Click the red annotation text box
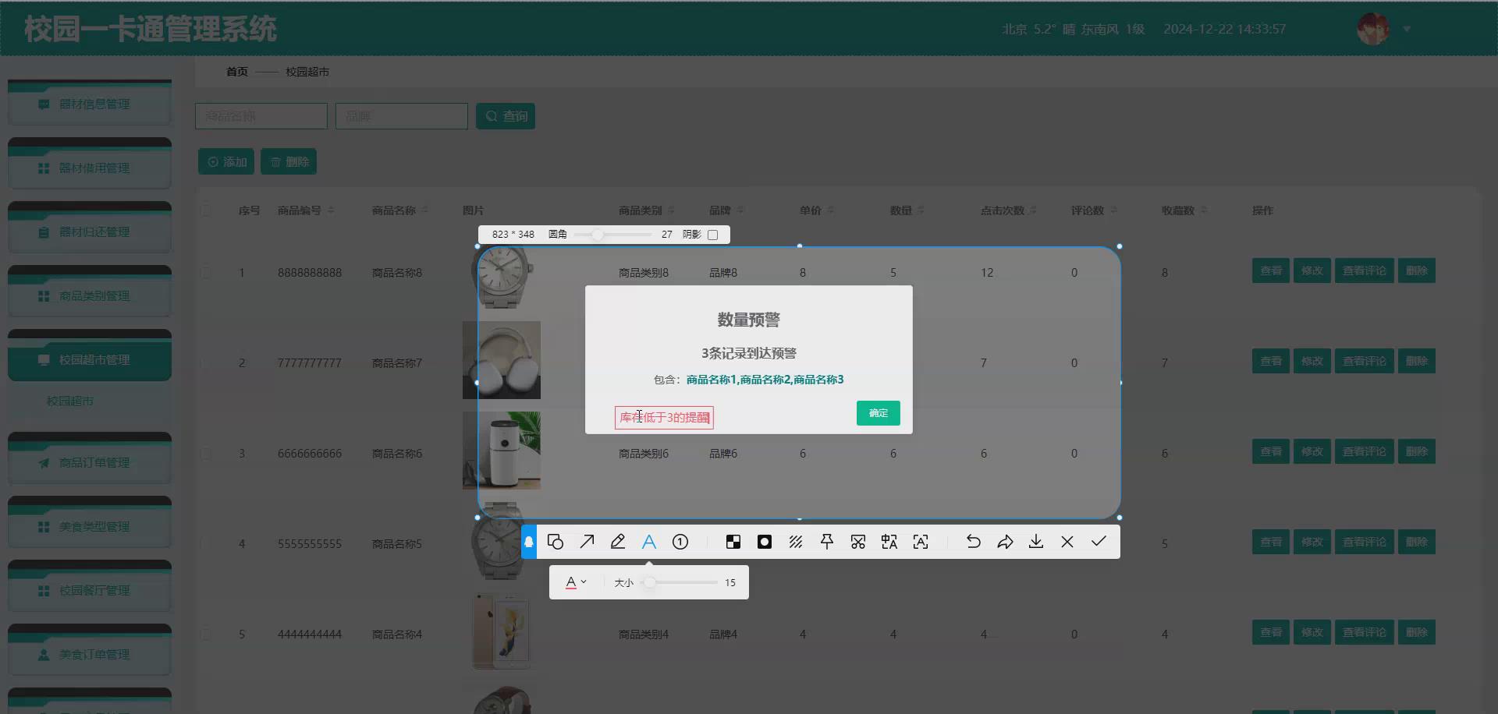This screenshot has height=714, width=1498. 664,418
